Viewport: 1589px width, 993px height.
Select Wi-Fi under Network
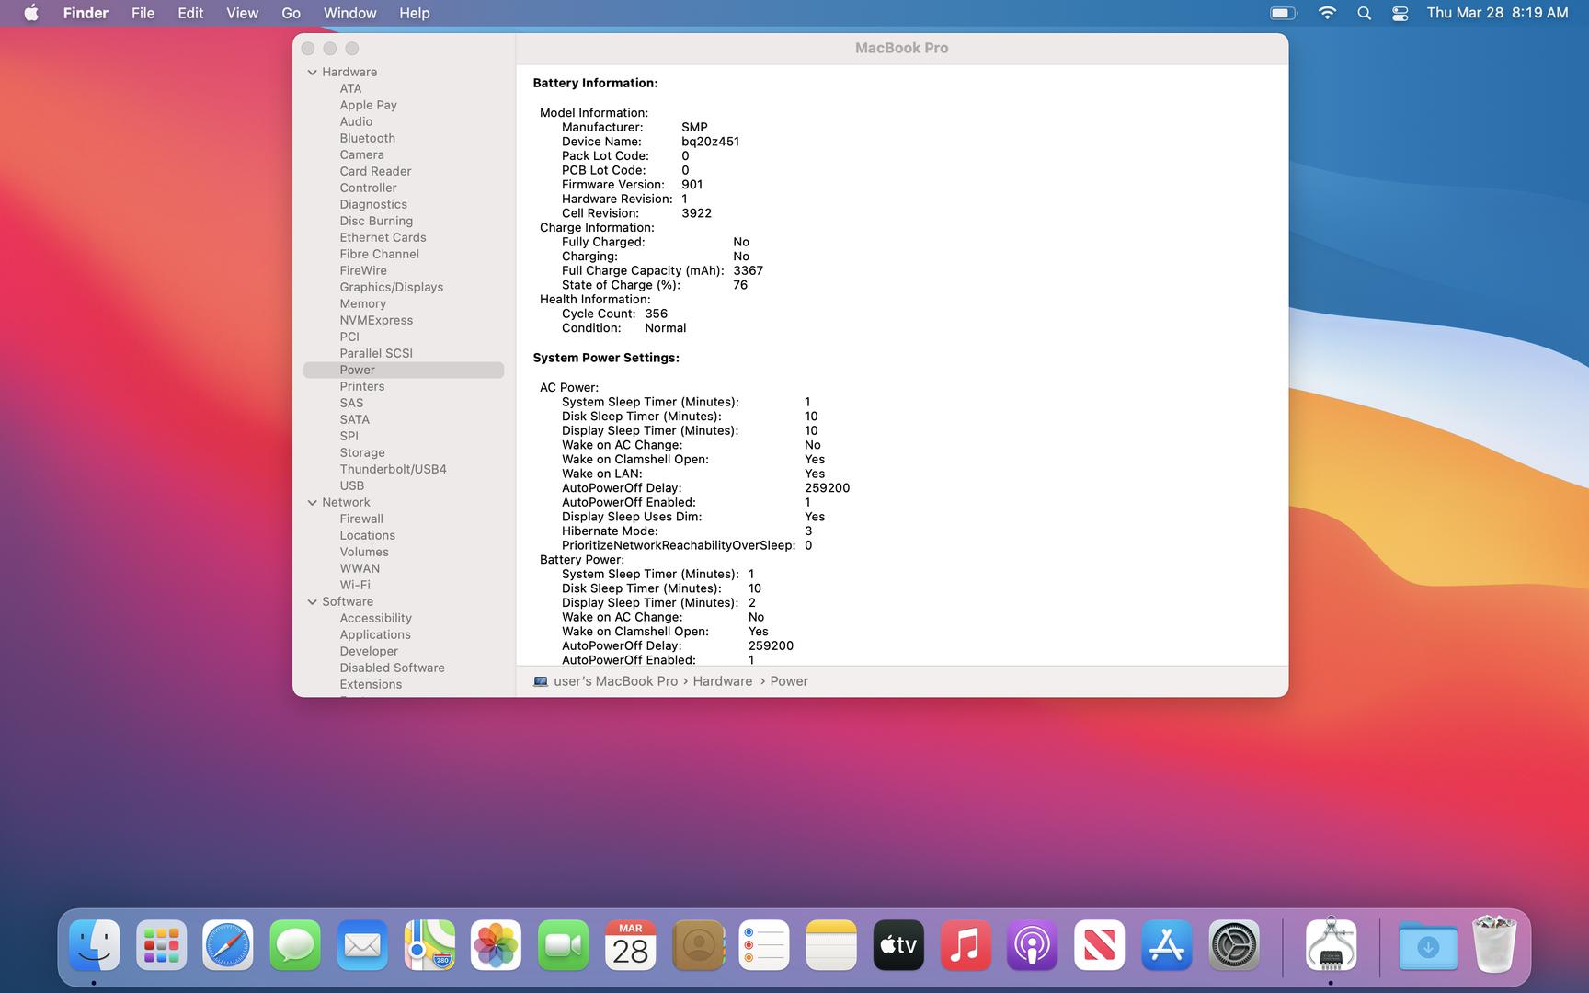pyautogui.click(x=355, y=585)
